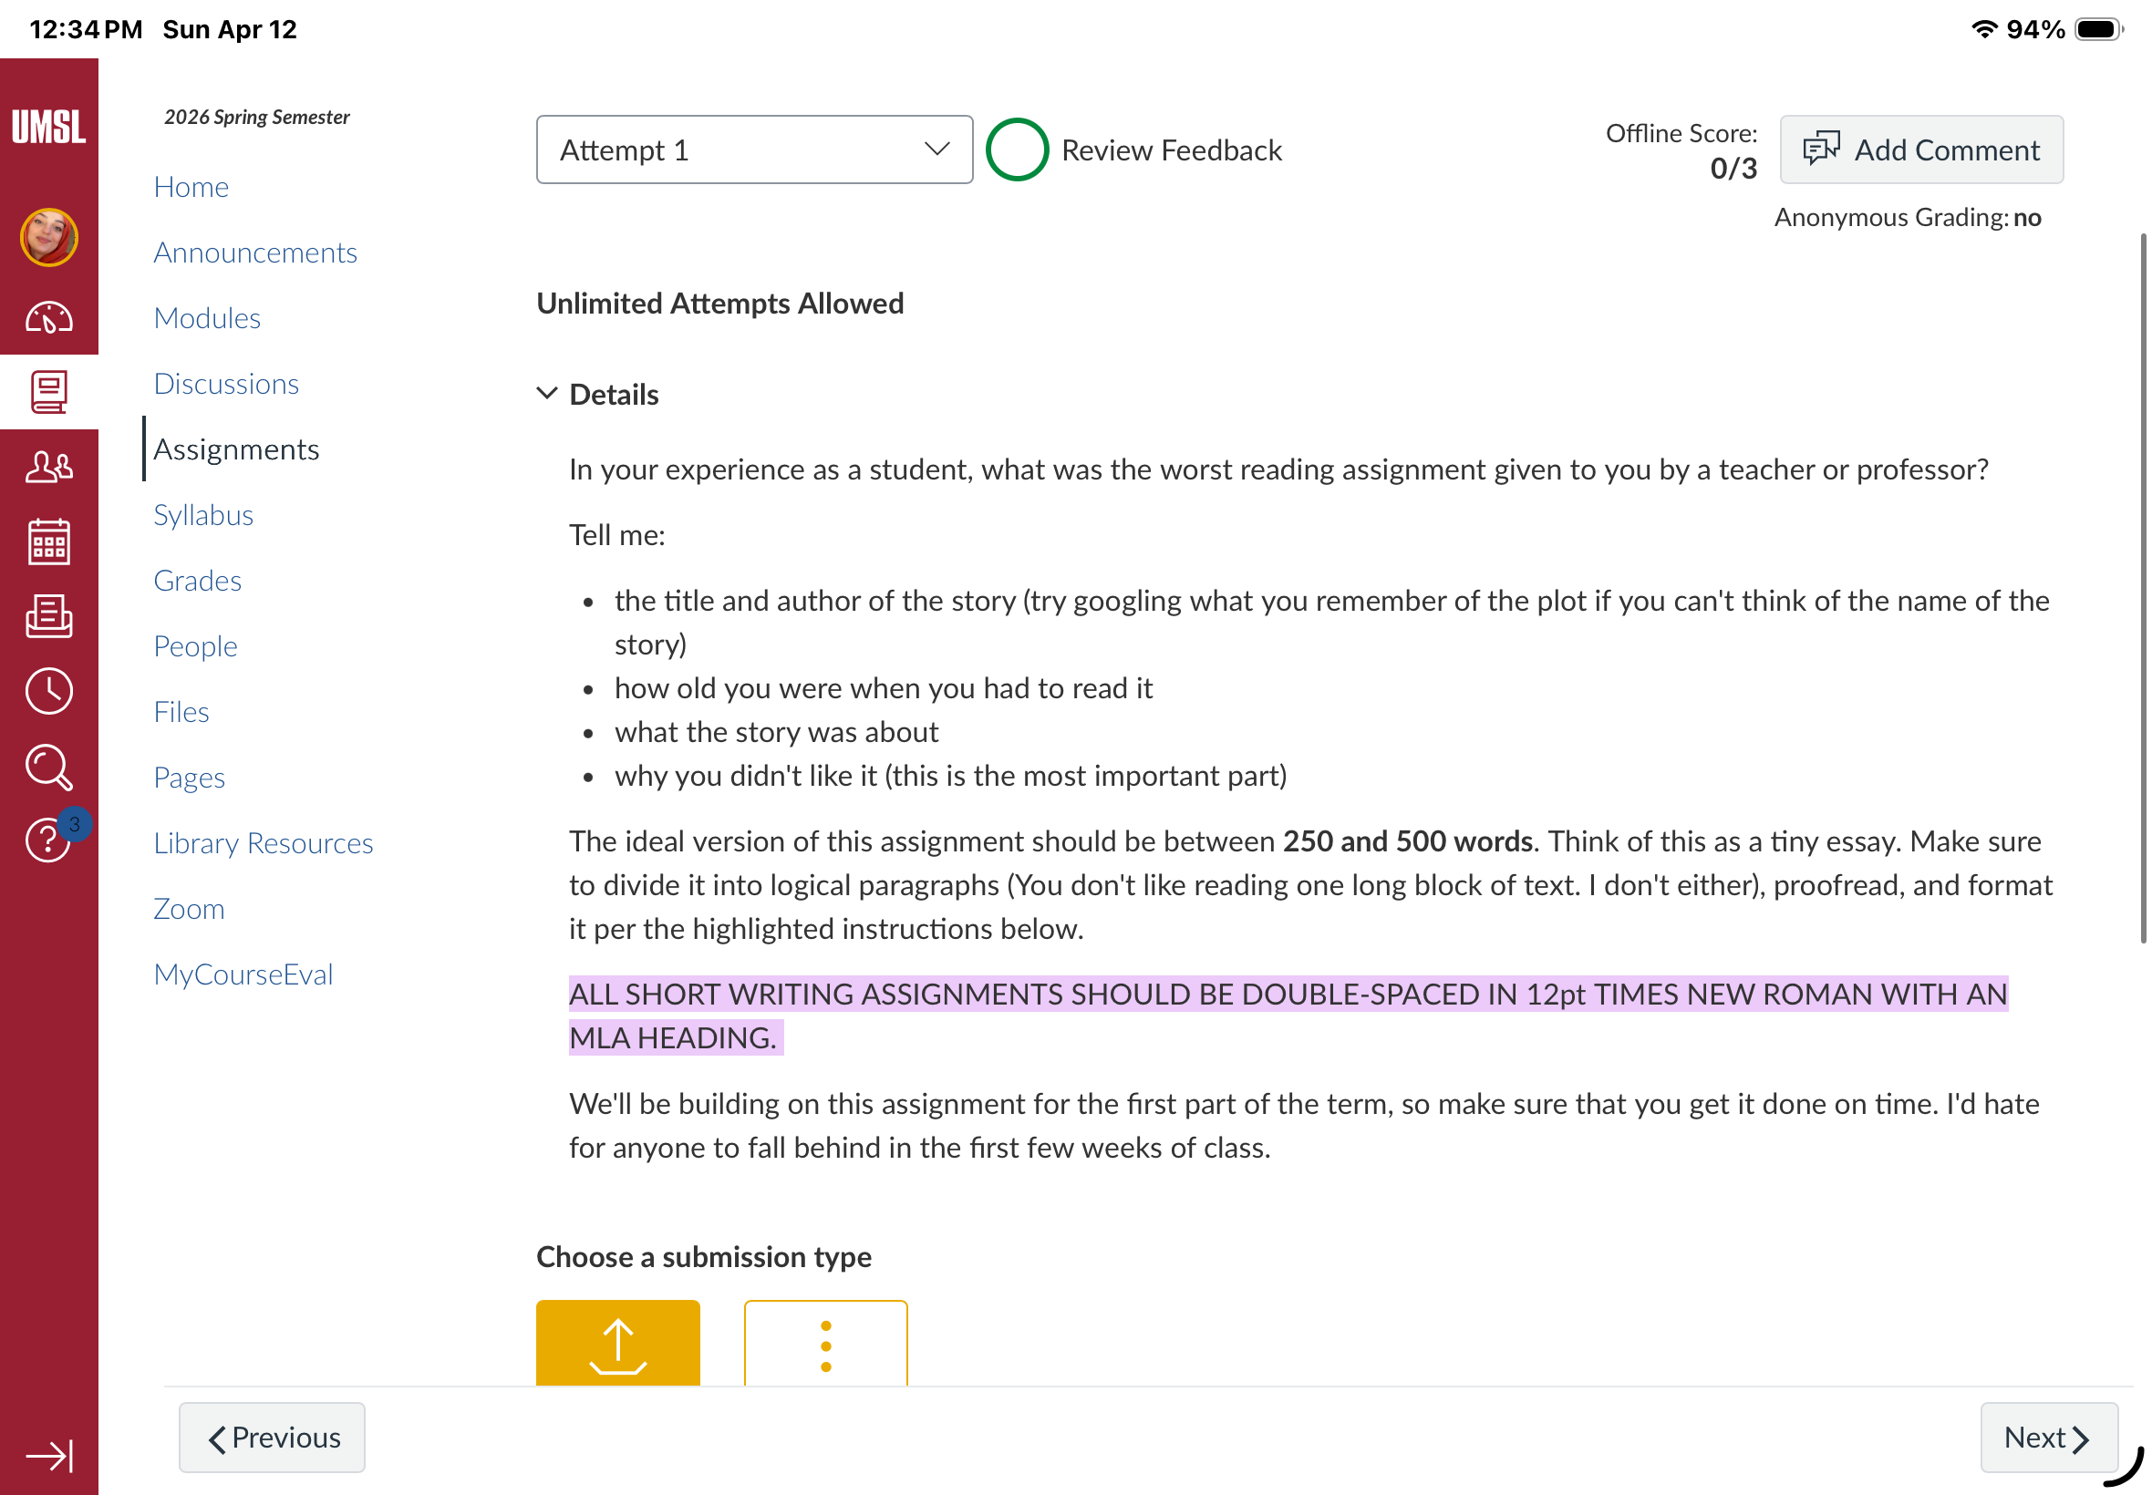The width and height of the screenshot is (2152, 1495).
Task: Open the Search magnifier icon
Action: click(x=48, y=768)
